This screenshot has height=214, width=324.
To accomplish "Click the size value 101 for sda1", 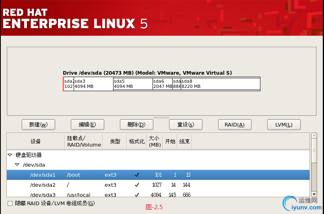I will (158, 175).
